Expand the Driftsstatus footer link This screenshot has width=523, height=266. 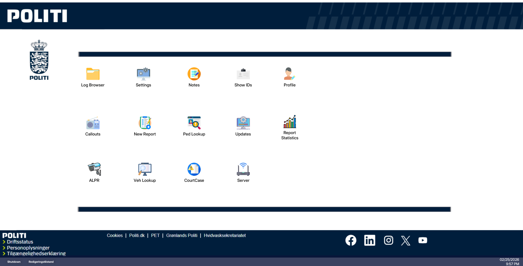tap(20, 242)
